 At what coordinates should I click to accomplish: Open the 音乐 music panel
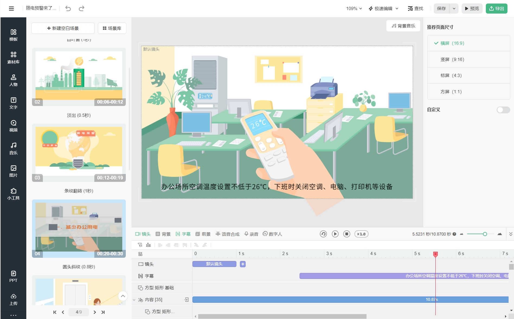[13, 149]
